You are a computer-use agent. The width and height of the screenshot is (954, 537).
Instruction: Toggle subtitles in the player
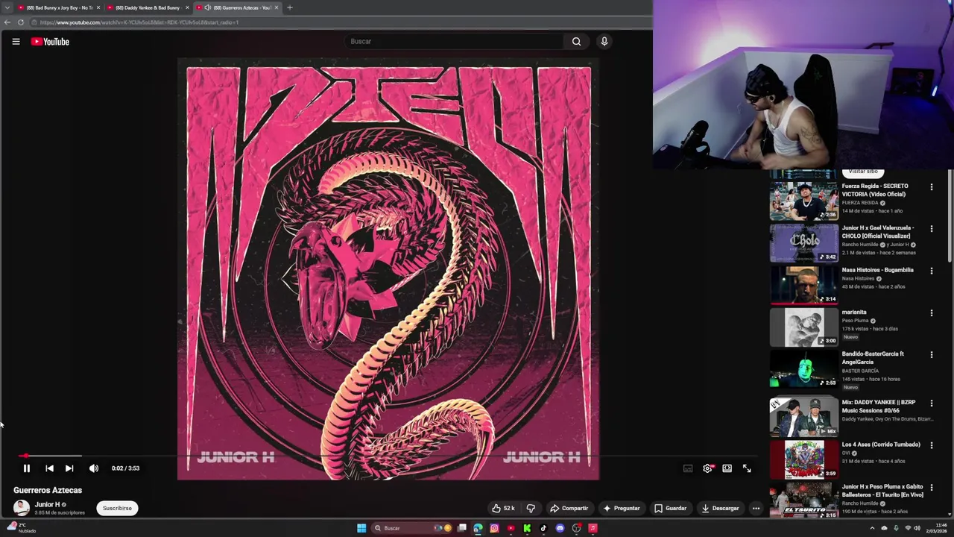(688, 468)
